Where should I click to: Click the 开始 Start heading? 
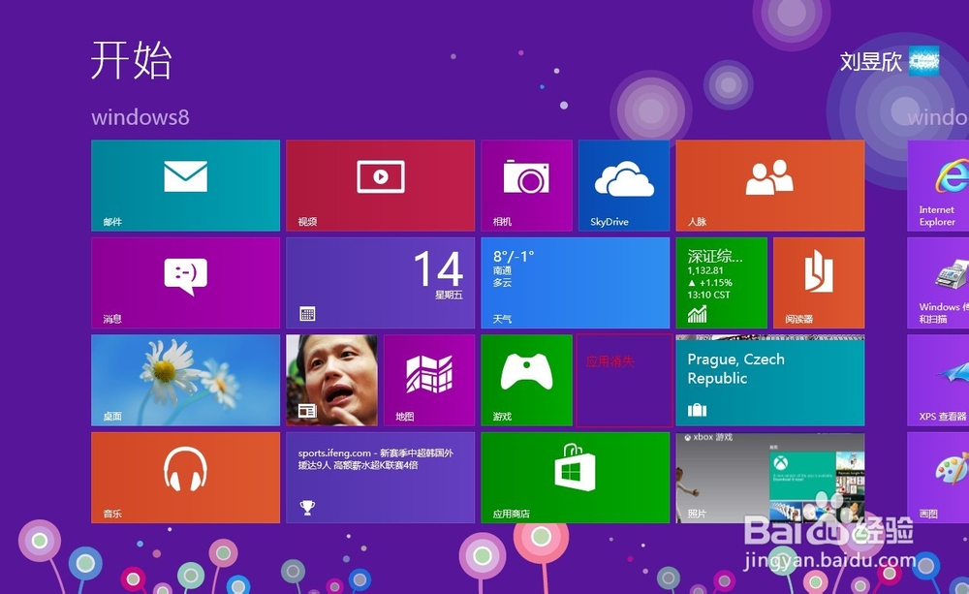coord(131,60)
